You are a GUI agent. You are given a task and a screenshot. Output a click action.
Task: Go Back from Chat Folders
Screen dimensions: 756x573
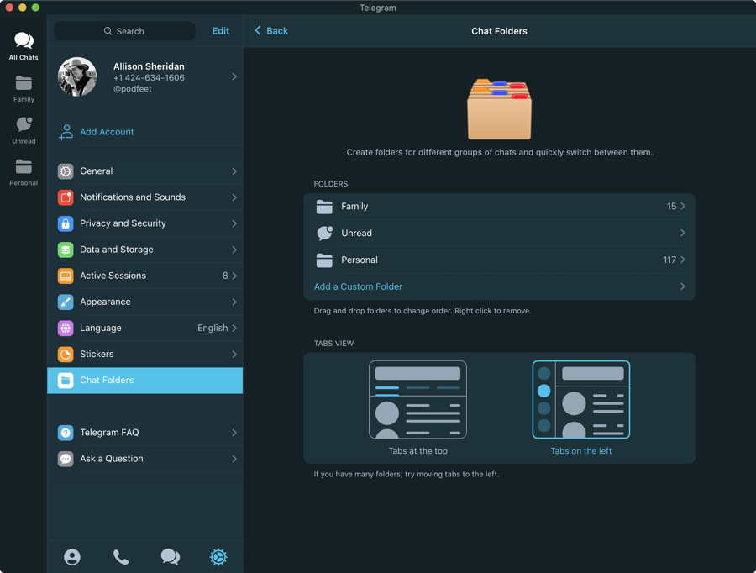(271, 31)
